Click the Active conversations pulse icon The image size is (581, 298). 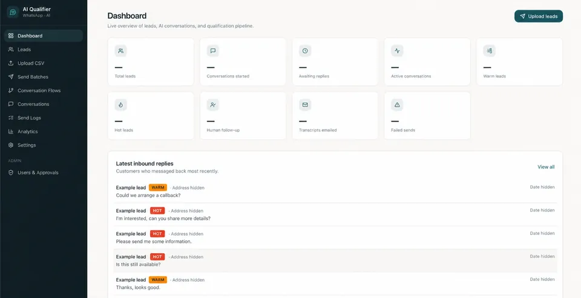pyautogui.click(x=397, y=51)
